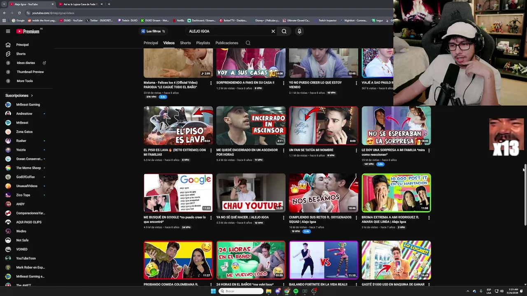The image size is (527, 296).
Task: Open YouTubeToon subscription channel
Action: pos(26,259)
